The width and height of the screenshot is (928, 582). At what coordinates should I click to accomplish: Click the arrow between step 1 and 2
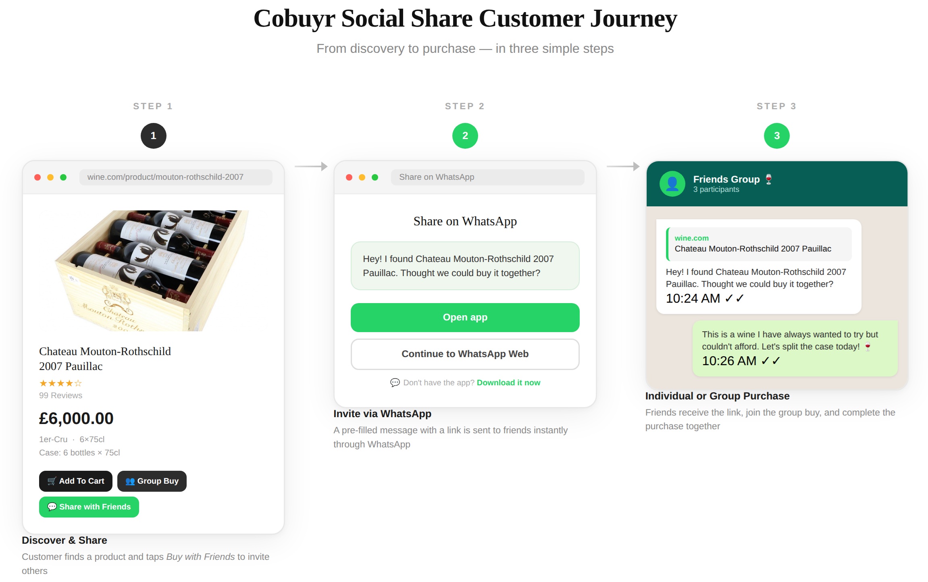310,166
